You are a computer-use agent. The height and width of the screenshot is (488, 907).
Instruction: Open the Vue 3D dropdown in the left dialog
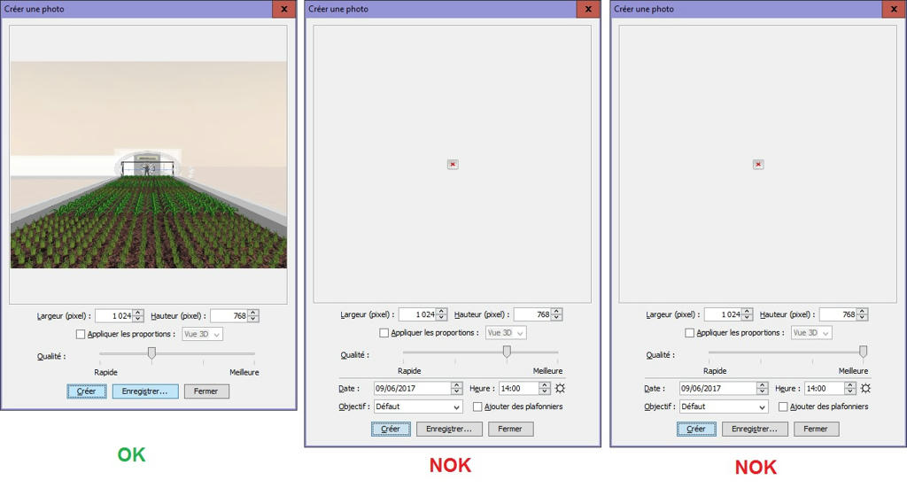point(203,334)
